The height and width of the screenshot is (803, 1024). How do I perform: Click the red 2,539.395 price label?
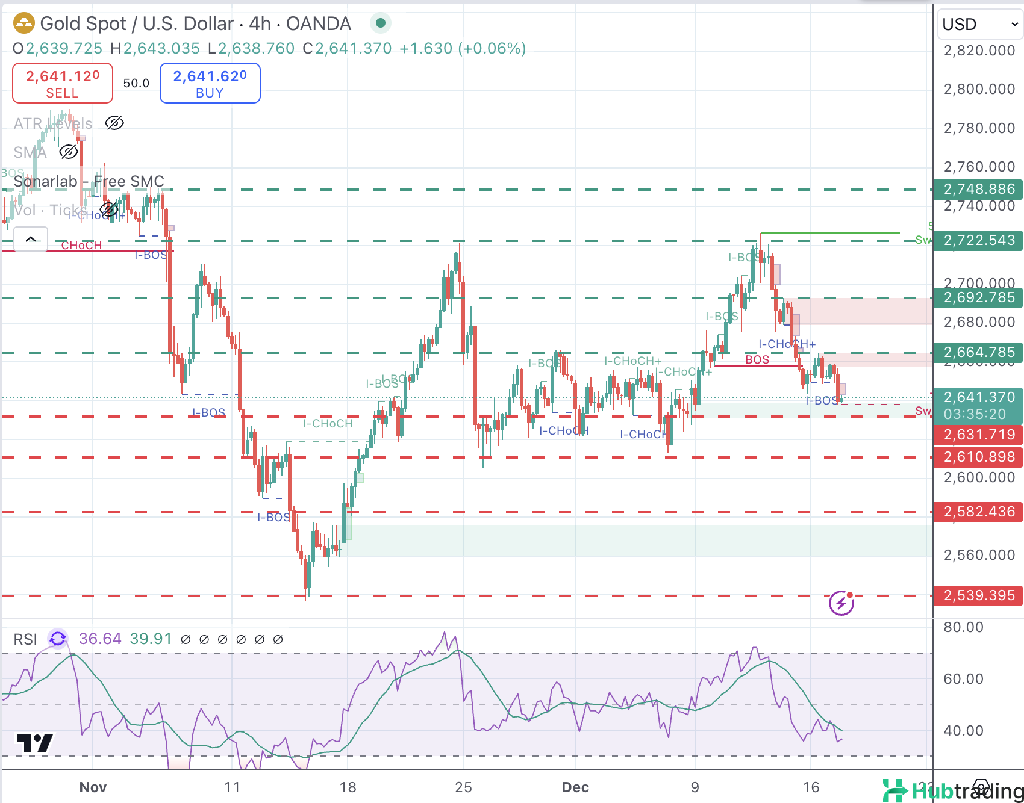[x=978, y=595]
